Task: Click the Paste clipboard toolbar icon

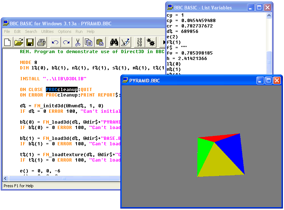Action: (x=100, y=42)
